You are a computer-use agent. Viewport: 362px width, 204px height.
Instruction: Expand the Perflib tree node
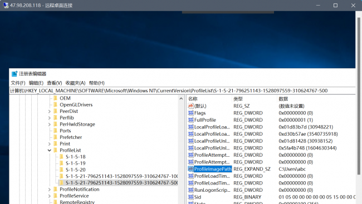click(x=50, y=118)
